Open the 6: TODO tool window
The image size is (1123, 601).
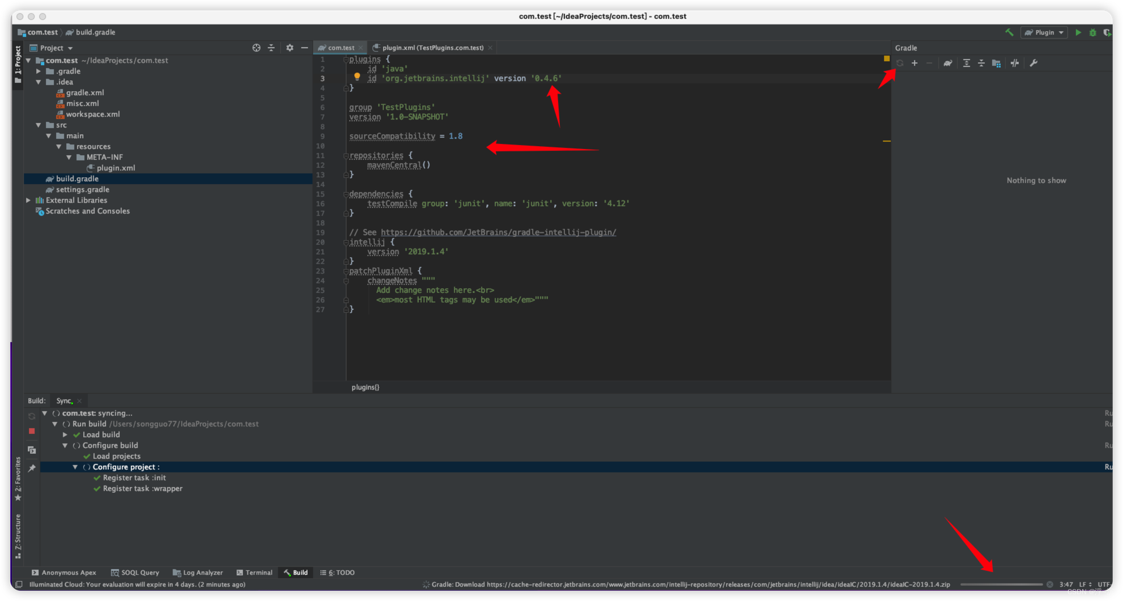[337, 572]
